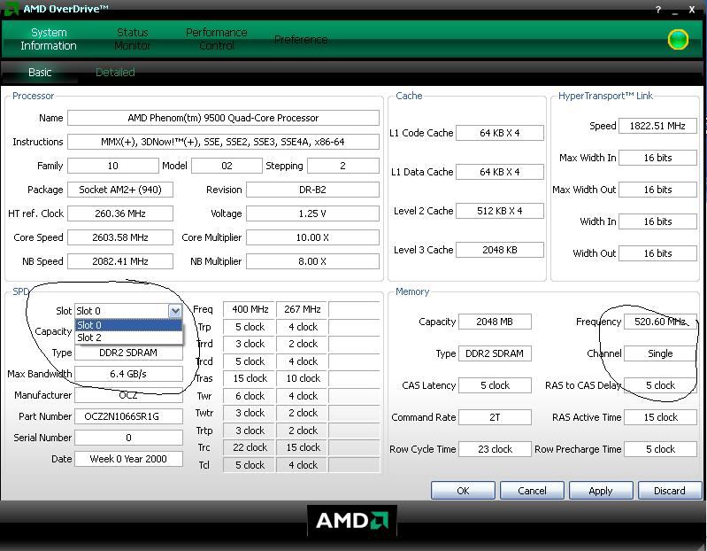Click the Max Width In 16 bits value
The height and width of the screenshot is (551, 707).
click(x=657, y=158)
